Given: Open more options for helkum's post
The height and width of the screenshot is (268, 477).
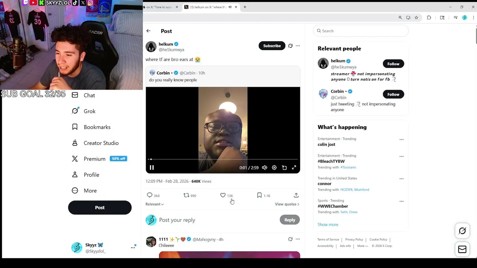Looking at the screenshot, I should [298, 46].
